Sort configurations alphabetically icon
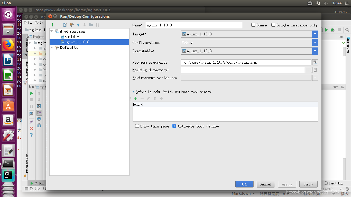 97,25
